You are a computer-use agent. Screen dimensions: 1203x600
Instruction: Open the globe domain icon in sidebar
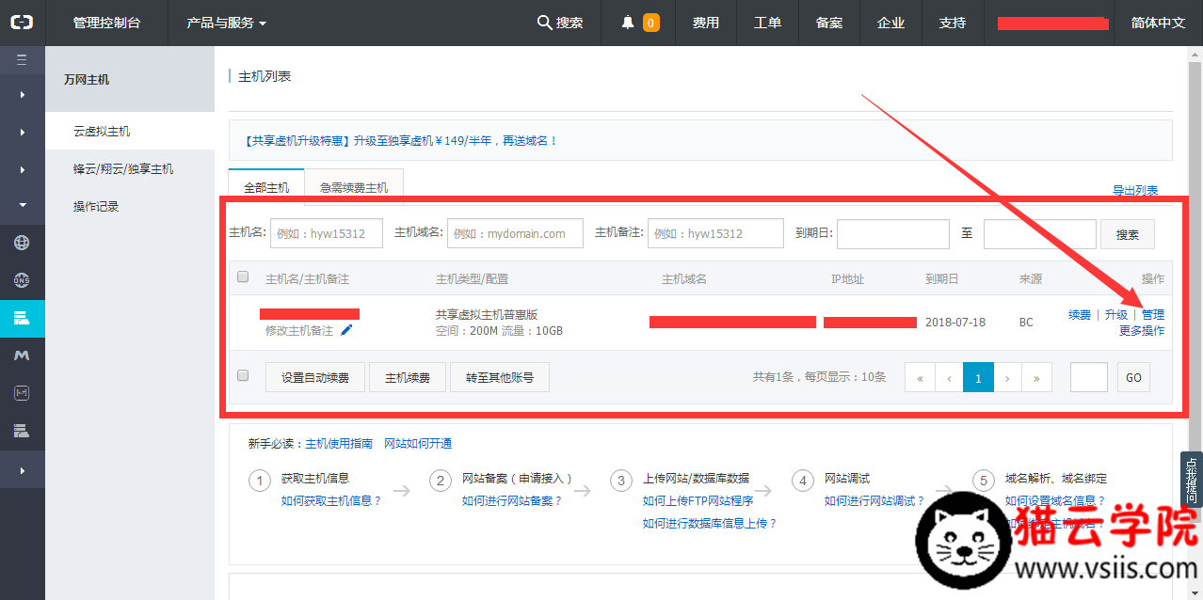(x=22, y=243)
